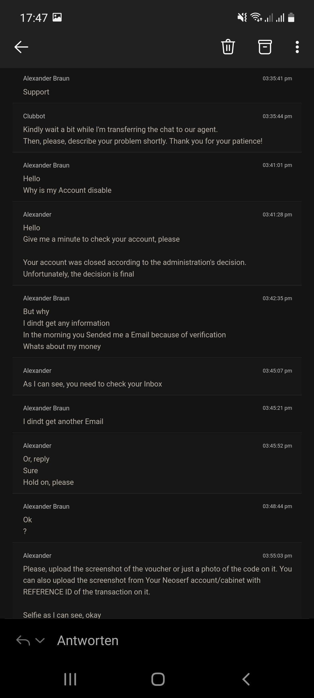Tap 'check your Inbox' agent message
Screen dimensions: 314x698
(92, 384)
